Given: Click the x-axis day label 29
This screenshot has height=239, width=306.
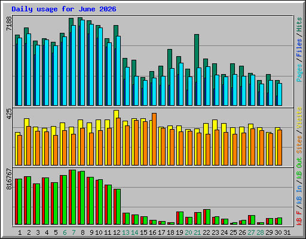Looking at the screenshot, I should click(x=269, y=232).
